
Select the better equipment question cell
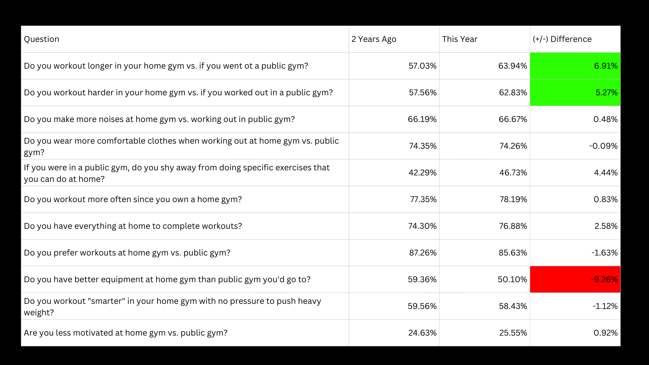coord(167,279)
